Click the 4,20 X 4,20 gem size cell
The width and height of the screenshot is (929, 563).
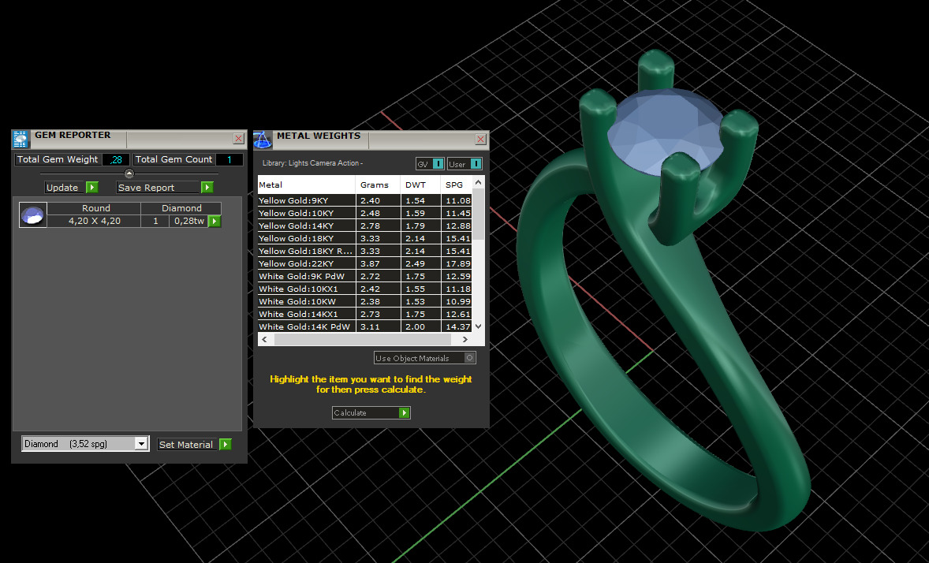(94, 221)
